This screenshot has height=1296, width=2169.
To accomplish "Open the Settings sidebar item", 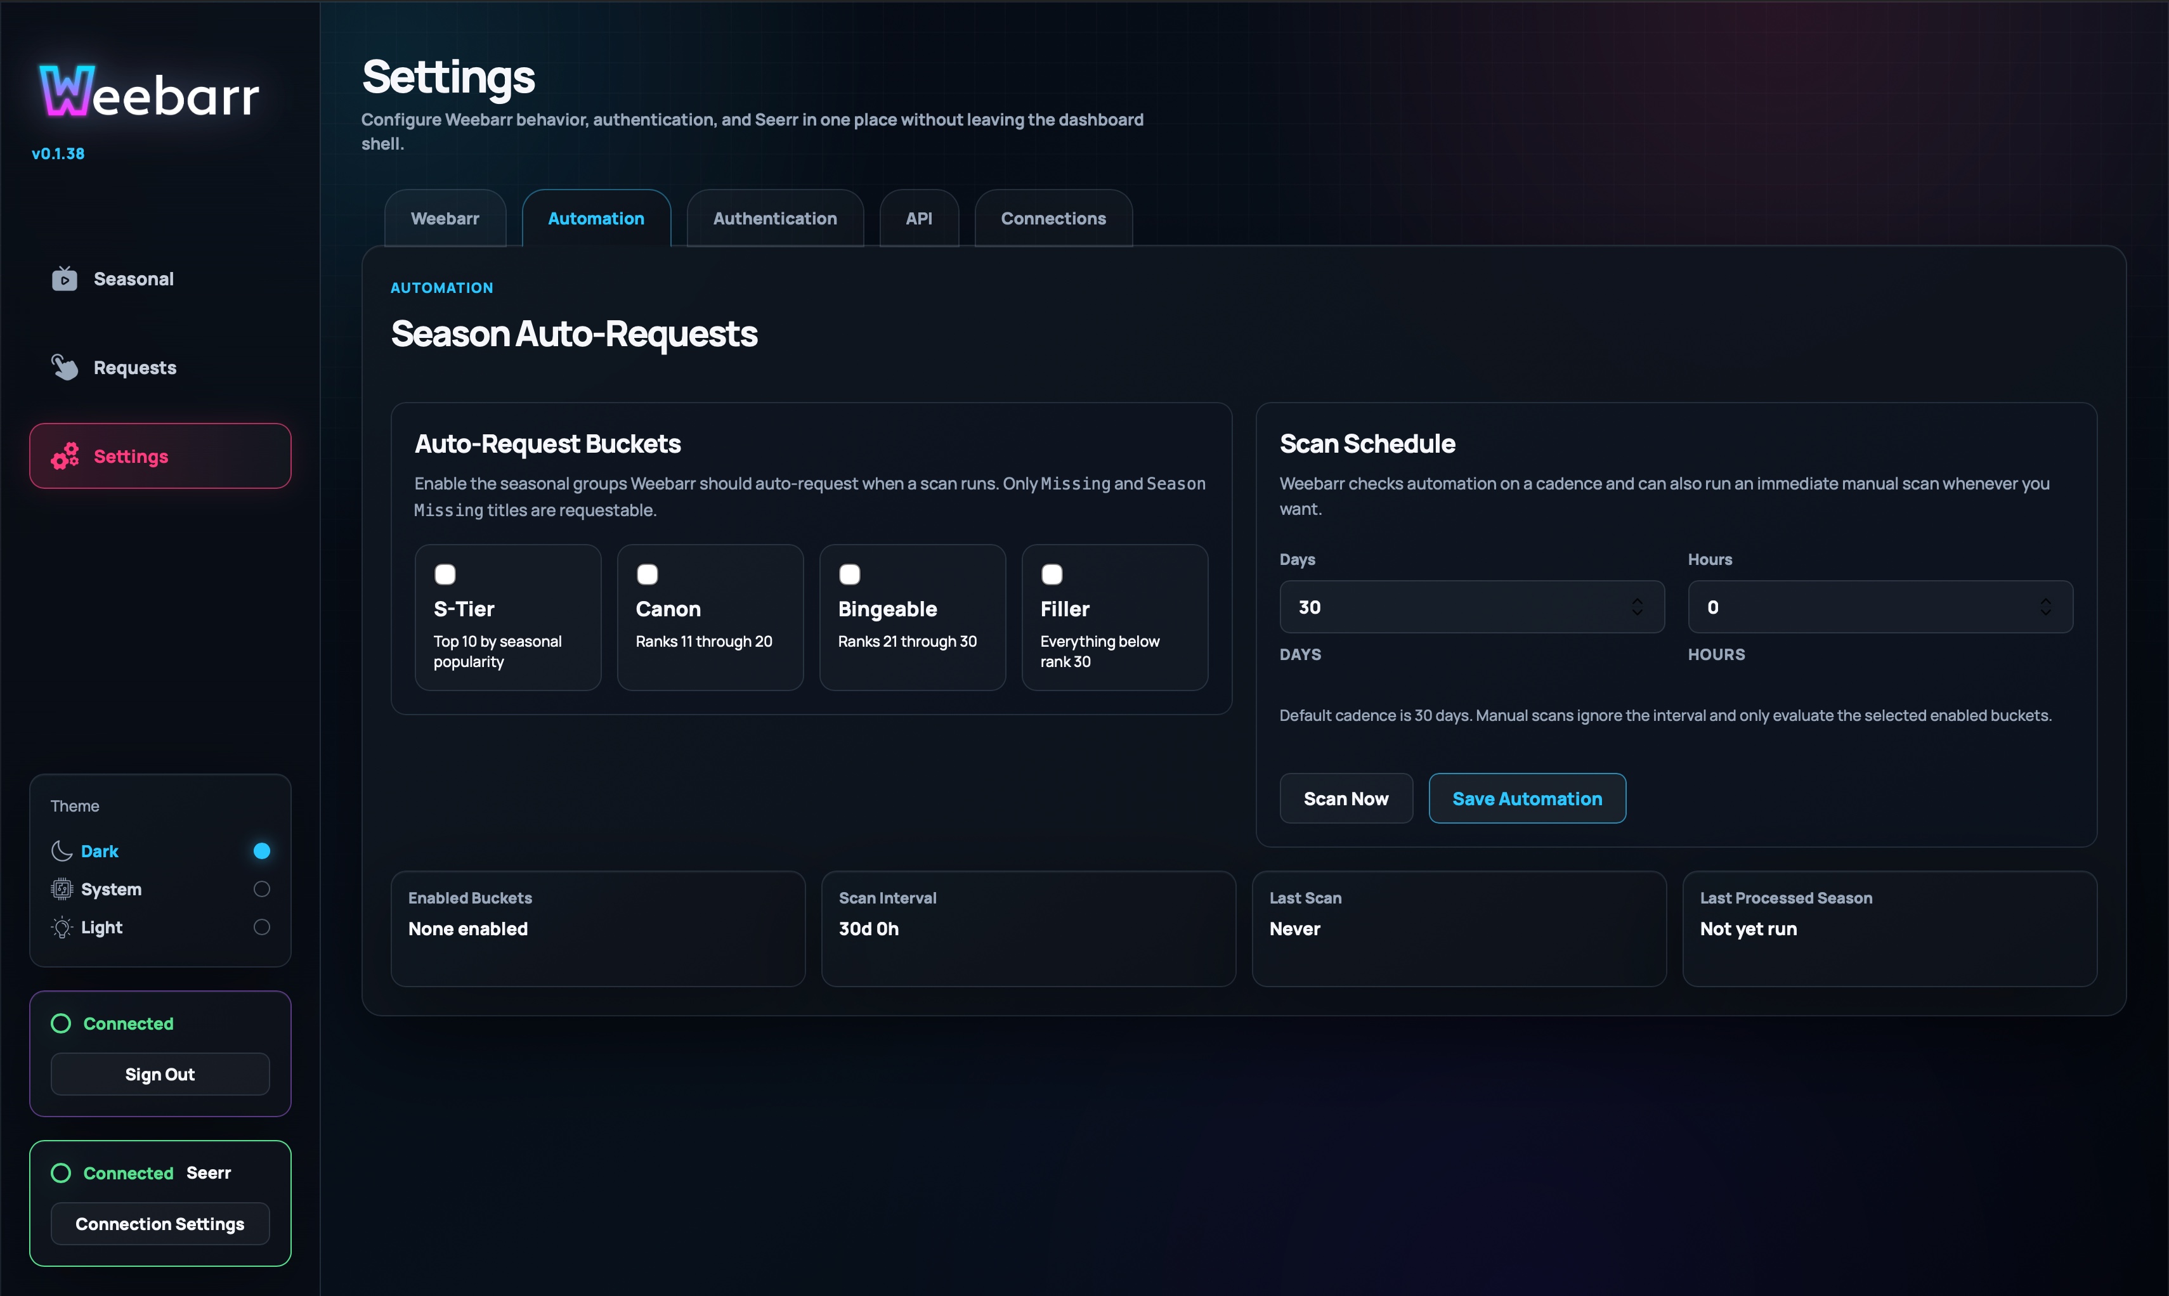I will pos(160,456).
